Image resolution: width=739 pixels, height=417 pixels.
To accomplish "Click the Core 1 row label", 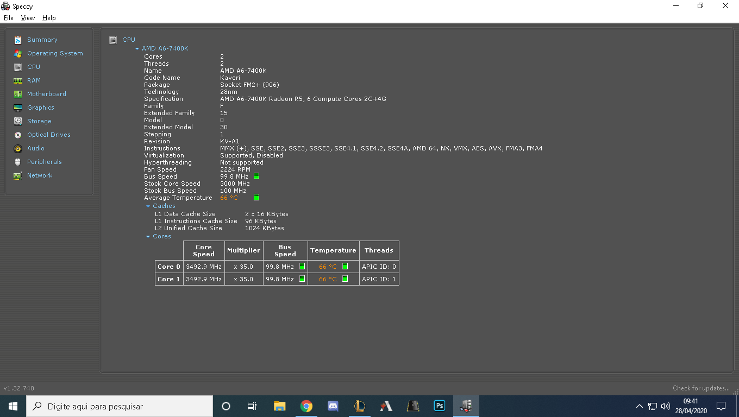I will pos(169,279).
